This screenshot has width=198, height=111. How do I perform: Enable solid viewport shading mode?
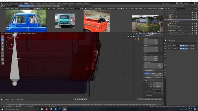(x=152, y=33)
